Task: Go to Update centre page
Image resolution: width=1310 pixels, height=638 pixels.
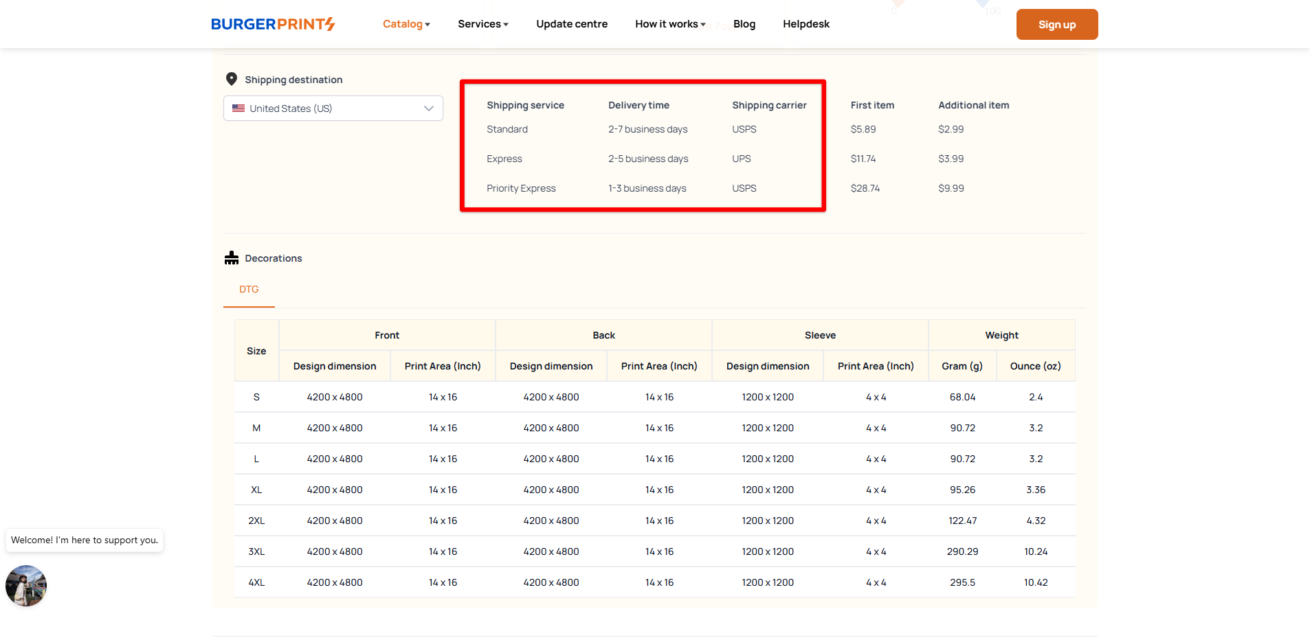Action: point(571,24)
